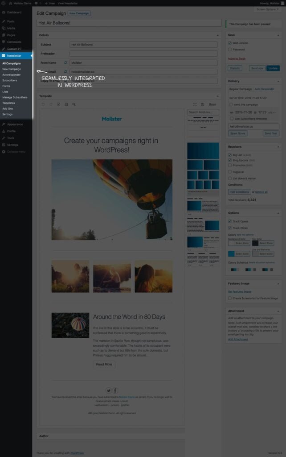Uncheck the Web version checkbox
The image size is (286, 457).
point(230,43)
